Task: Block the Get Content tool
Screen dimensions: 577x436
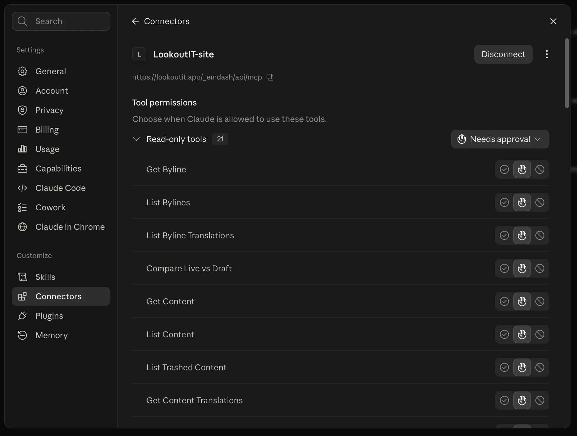Action: click(540, 301)
